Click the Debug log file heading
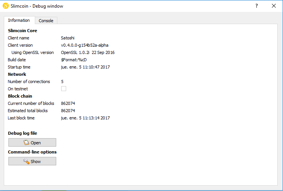Screen dimensions: 283x191 pyautogui.click(x=23, y=133)
